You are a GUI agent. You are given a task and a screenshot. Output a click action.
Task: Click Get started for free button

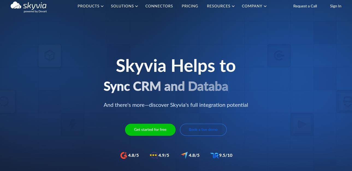click(x=150, y=129)
